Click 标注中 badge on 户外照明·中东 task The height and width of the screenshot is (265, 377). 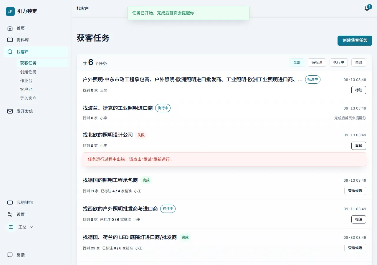tap(313, 79)
